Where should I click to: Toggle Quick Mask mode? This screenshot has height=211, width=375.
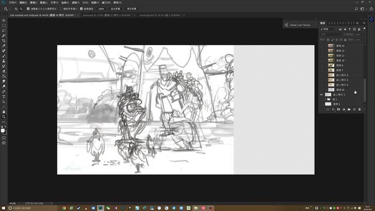tap(4, 138)
